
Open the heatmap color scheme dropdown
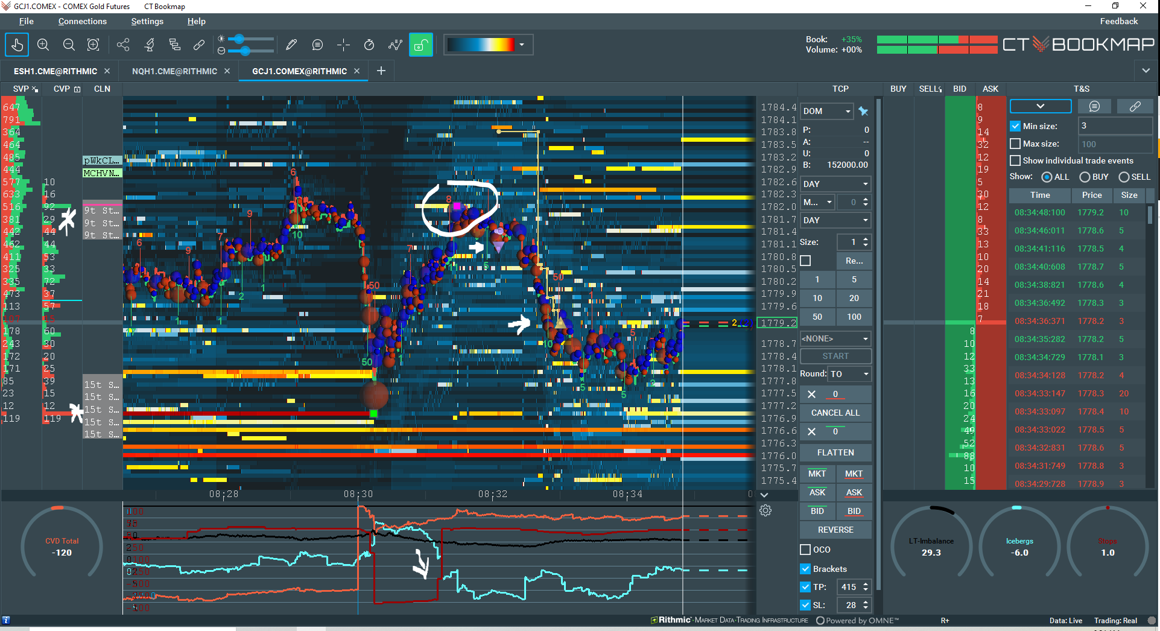click(522, 45)
